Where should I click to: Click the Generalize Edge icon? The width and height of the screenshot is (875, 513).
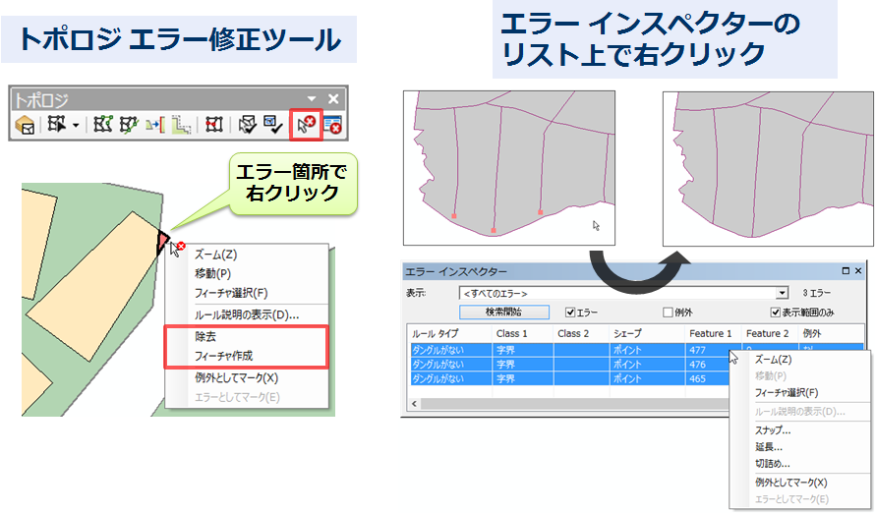181,125
